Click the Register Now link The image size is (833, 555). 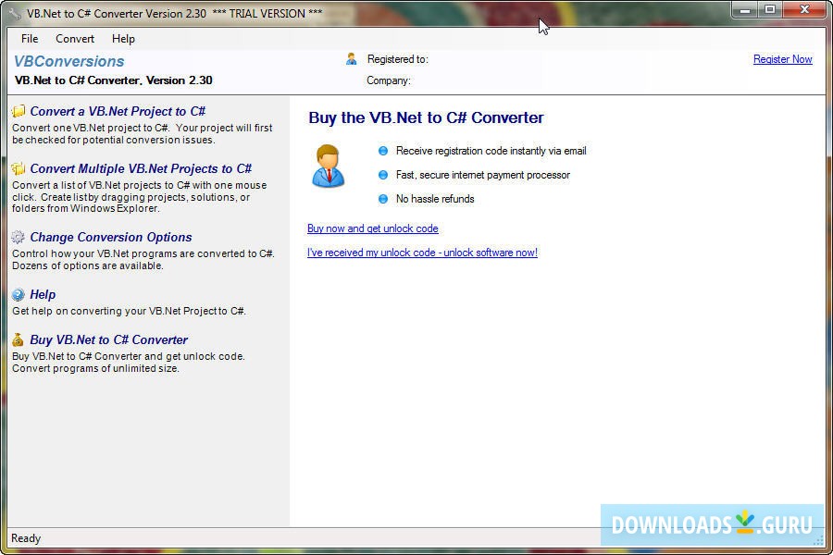coord(782,59)
